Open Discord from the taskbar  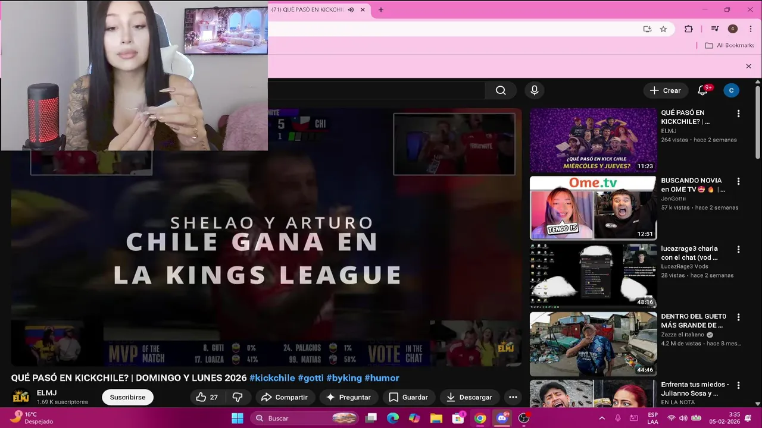502,418
